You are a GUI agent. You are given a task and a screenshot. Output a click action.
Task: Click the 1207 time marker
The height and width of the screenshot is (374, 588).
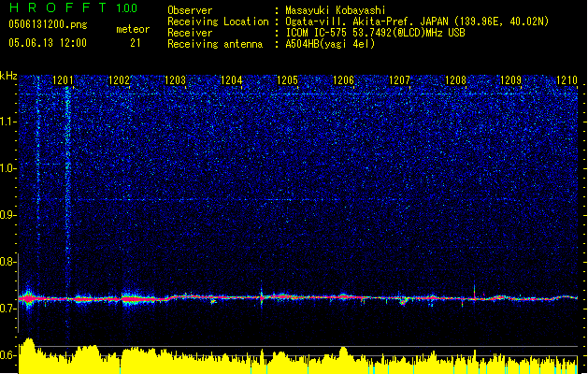tap(399, 80)
